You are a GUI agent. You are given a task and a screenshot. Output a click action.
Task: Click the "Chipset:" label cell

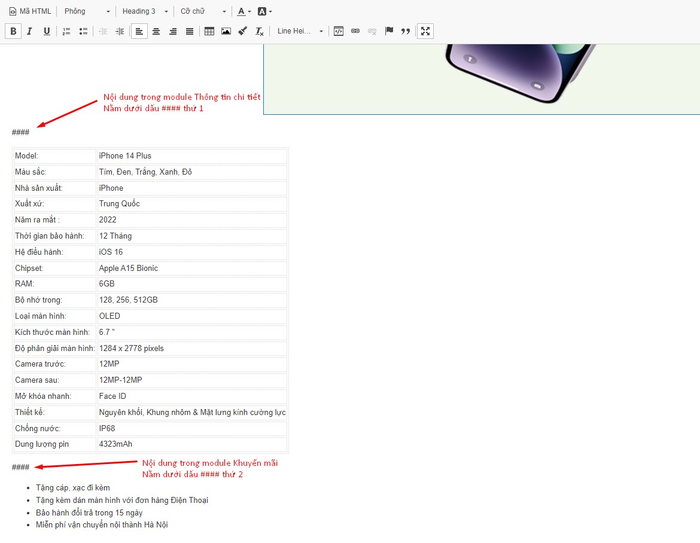tap(55, 268)
